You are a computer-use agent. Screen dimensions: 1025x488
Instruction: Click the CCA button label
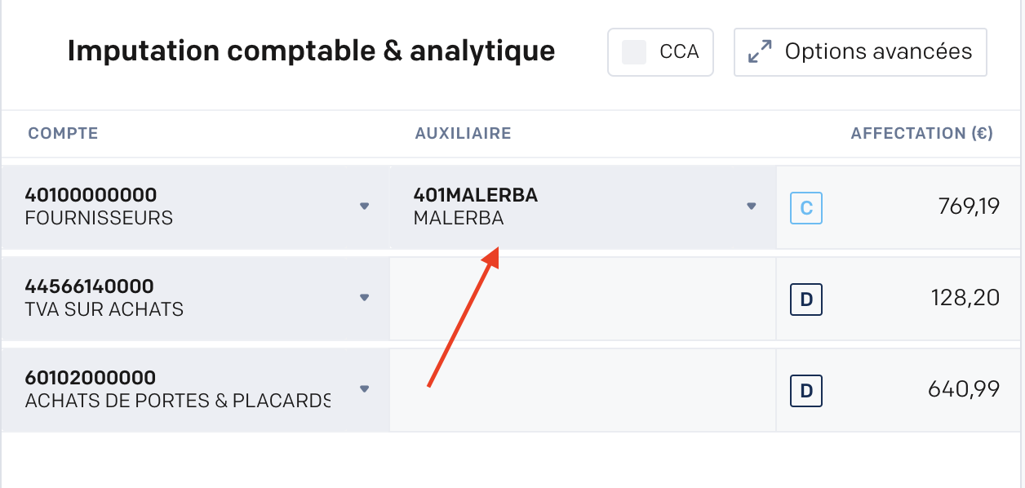(x=679, y=52)
